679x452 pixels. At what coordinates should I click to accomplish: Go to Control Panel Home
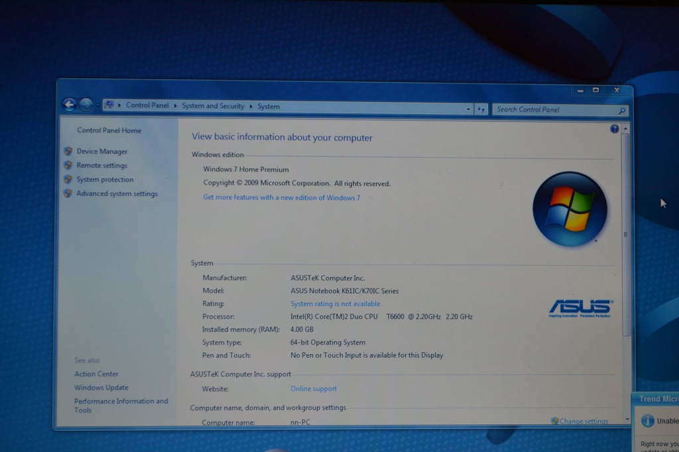click(109, 131)
